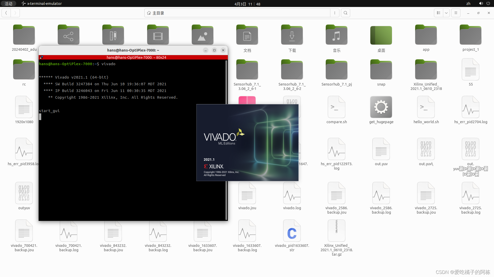Search files in the file manager
Screen dimensions: 494x277
(x=346, y=13)
